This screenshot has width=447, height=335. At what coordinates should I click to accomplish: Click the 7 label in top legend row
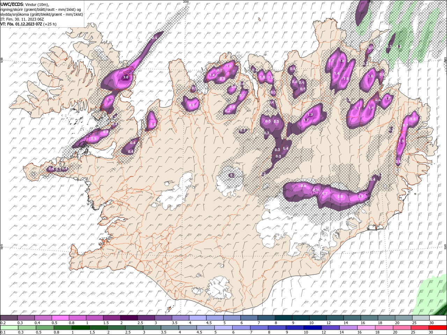coord(259,323)
